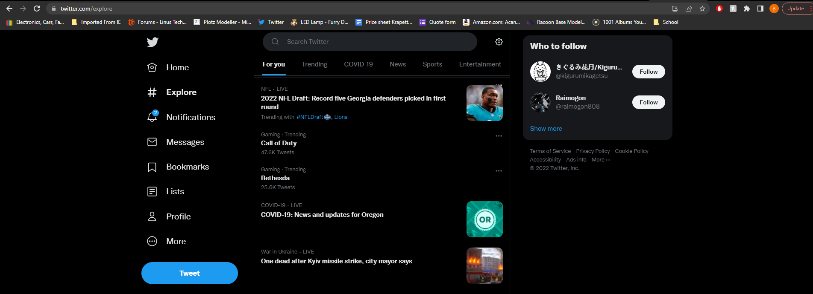Expand More footer links

coord(601,160)
